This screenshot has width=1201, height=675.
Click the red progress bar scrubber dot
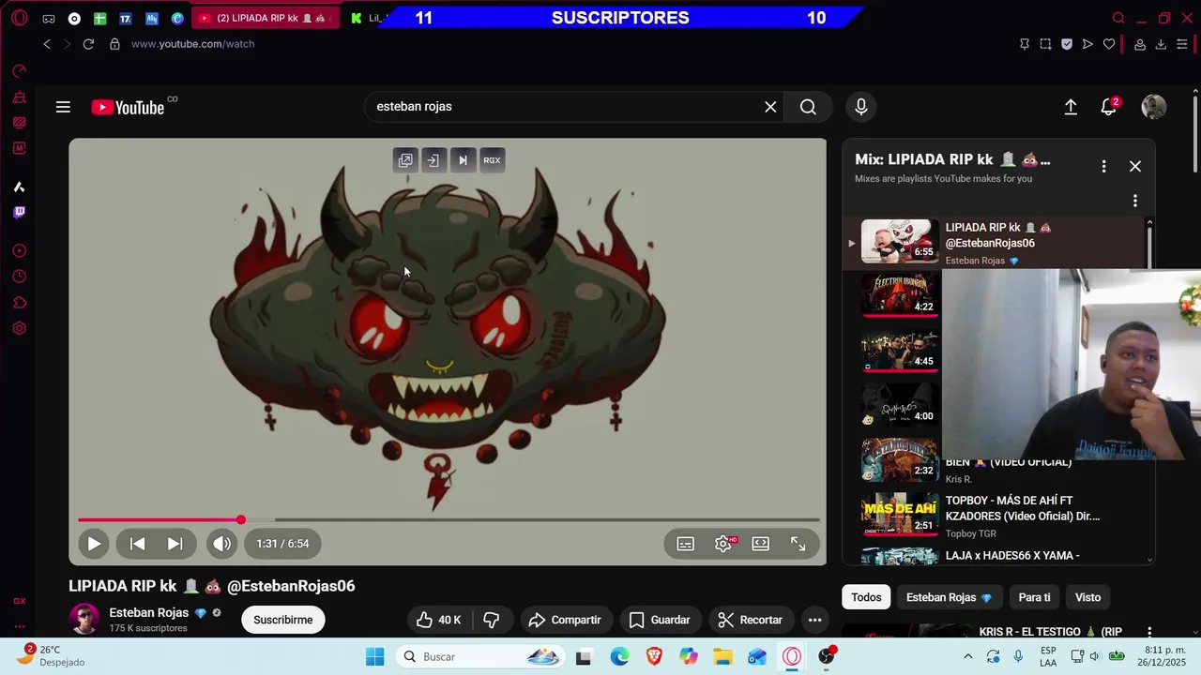coord(241,519)
